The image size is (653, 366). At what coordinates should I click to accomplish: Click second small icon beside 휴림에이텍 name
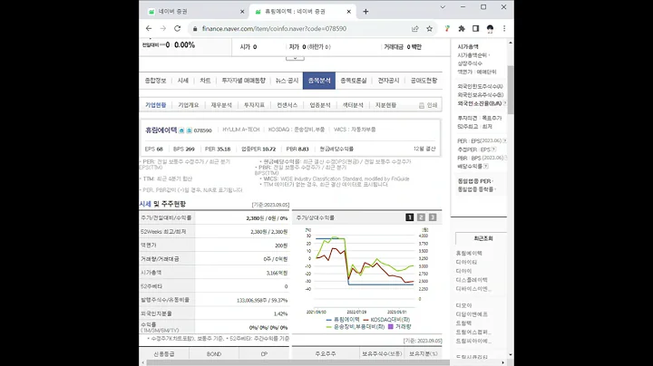189,130
